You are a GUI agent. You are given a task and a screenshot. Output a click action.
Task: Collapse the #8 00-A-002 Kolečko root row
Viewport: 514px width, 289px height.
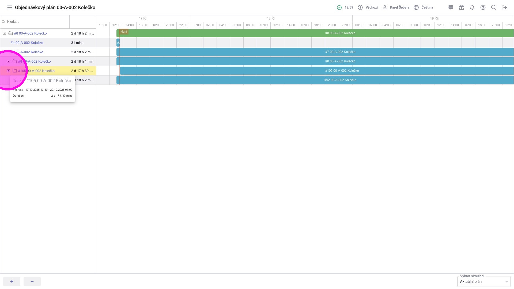(x=4, y=33)
